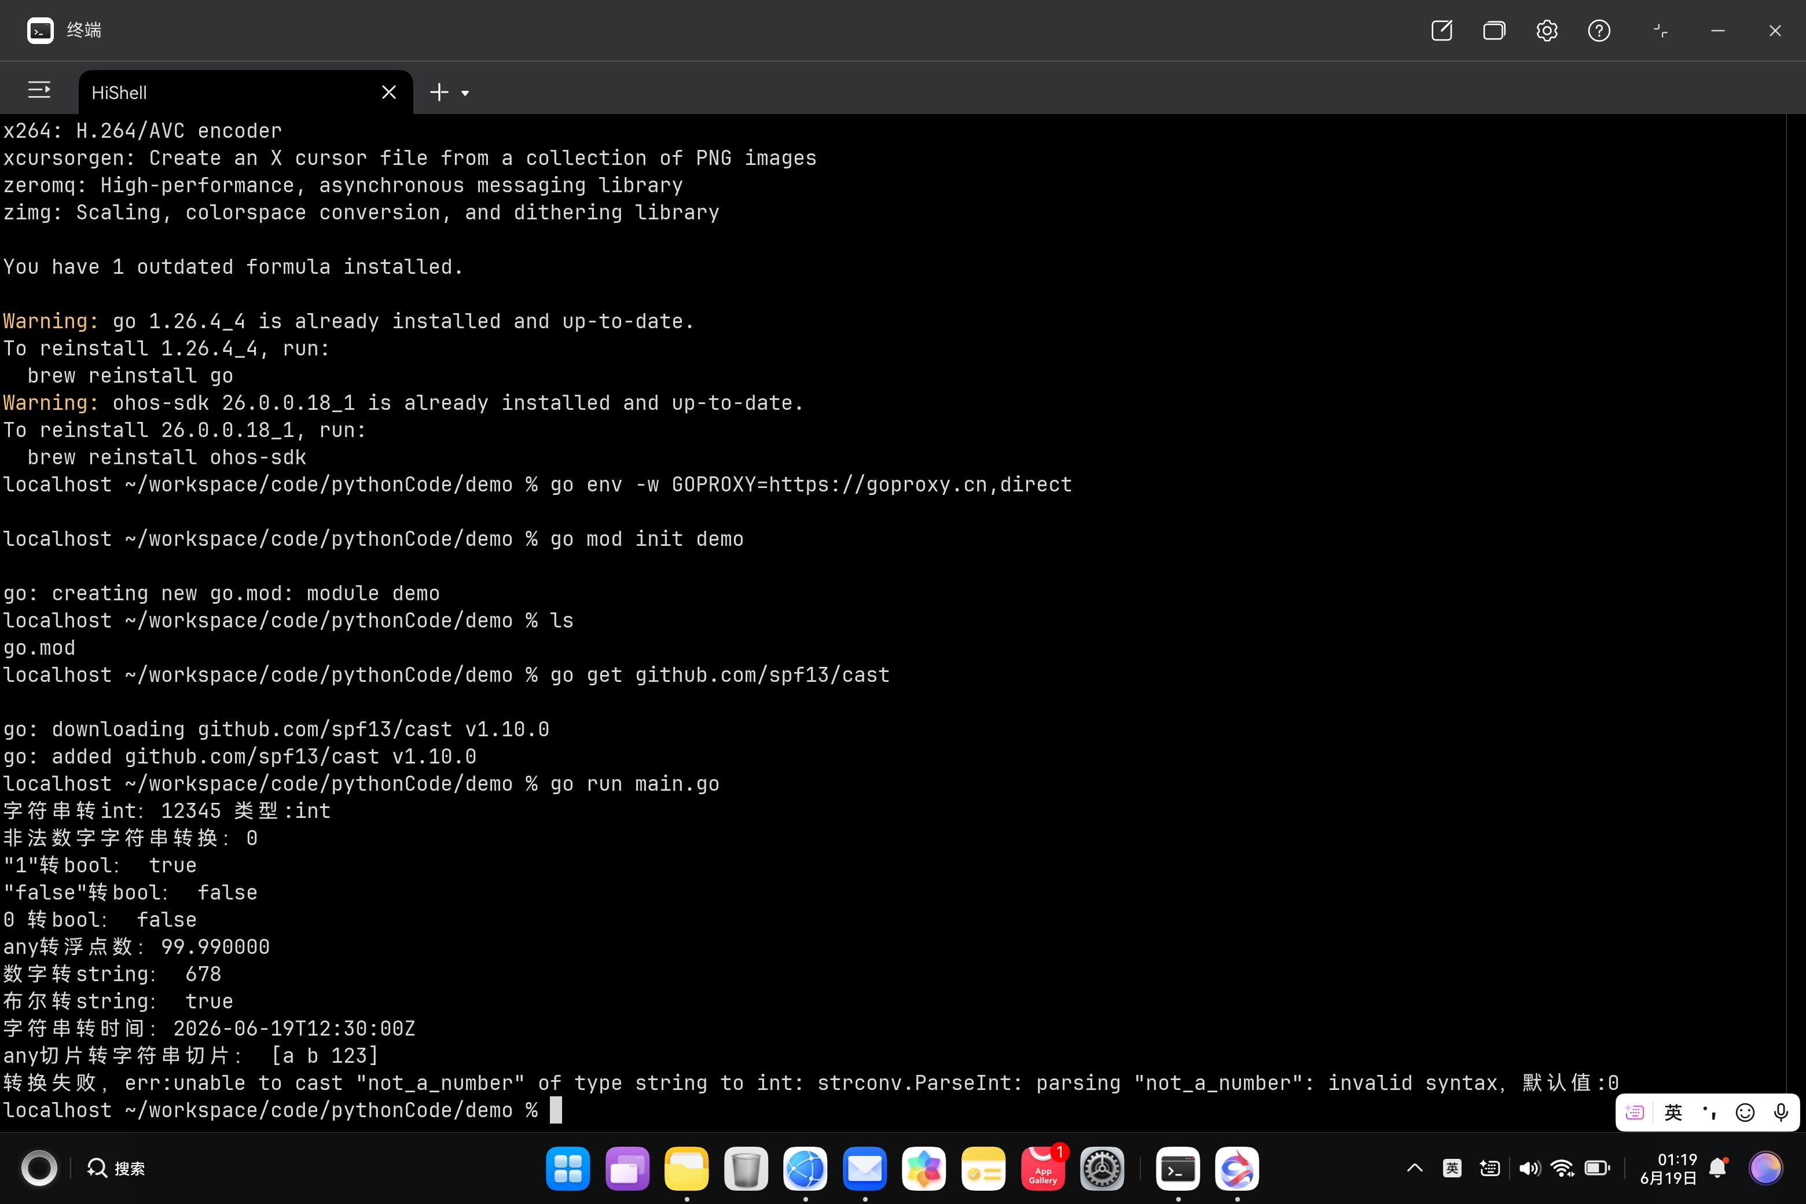Expand hidden tray icons chevron
Screen dimensions: 1806x1204
pyautogui.click(x=1414, y=1168)
